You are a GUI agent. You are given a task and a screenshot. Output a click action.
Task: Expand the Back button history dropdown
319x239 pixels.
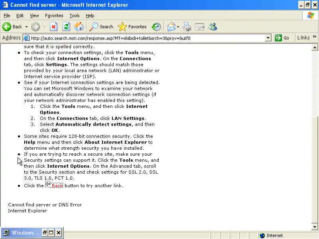point(26,27)
